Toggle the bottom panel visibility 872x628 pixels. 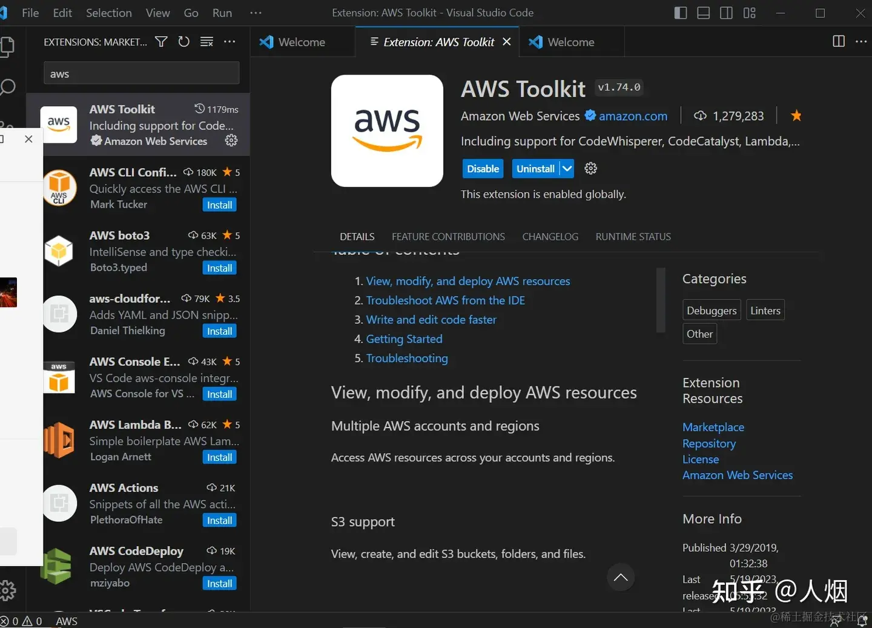coord(704,13)
